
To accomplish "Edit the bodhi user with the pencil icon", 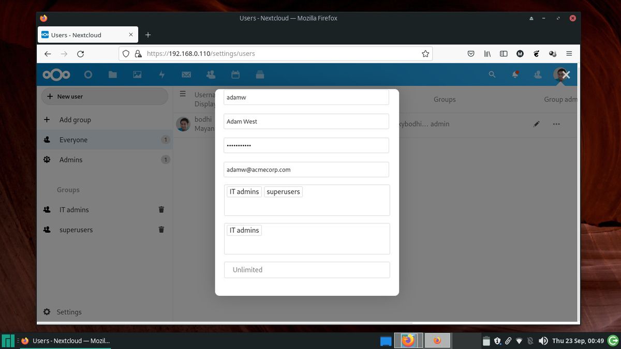I will click(537, 124).
